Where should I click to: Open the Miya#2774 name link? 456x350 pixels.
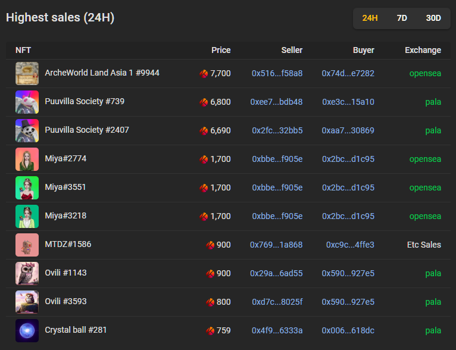tap(65, 158)
